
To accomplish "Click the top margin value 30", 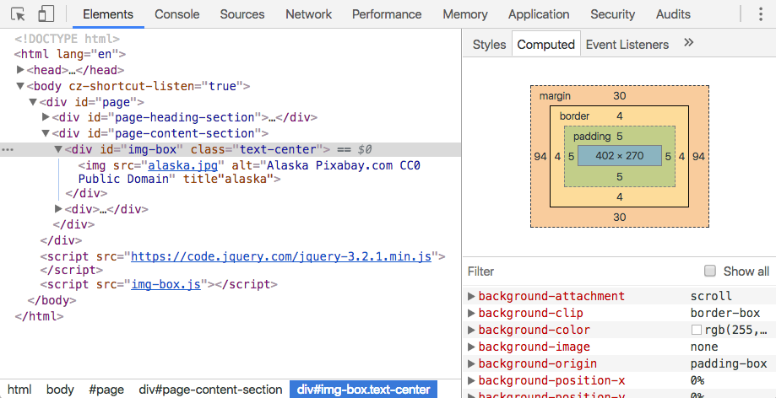I will 620,96.
